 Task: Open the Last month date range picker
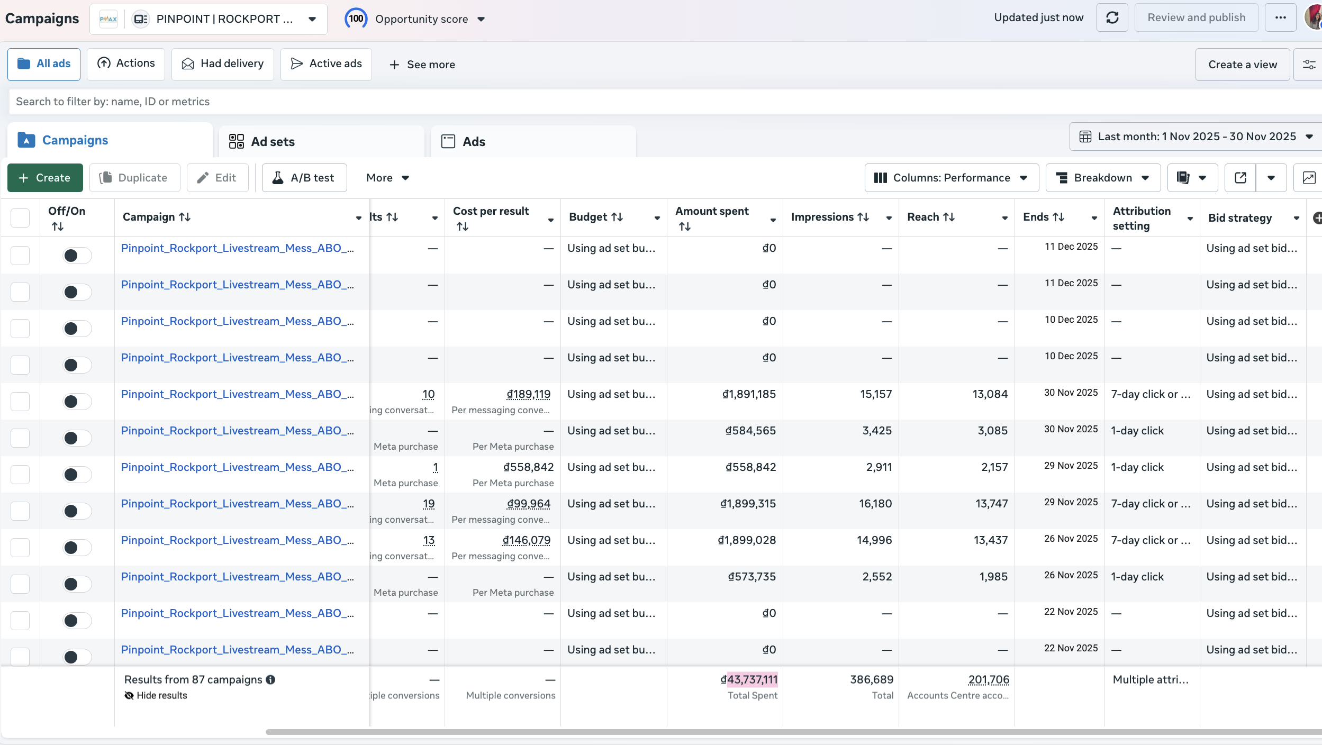pos(1196,137)
